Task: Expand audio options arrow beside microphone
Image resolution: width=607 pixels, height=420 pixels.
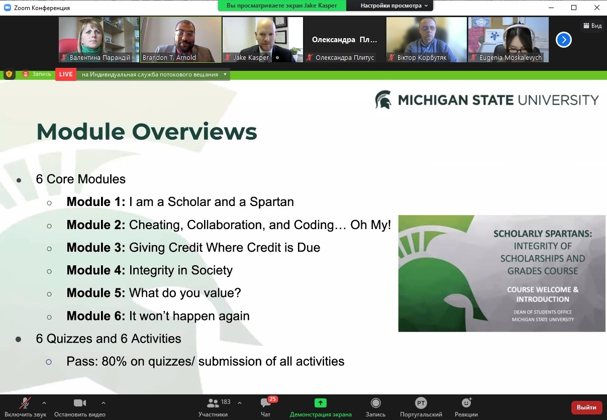Action: [44, 402]
